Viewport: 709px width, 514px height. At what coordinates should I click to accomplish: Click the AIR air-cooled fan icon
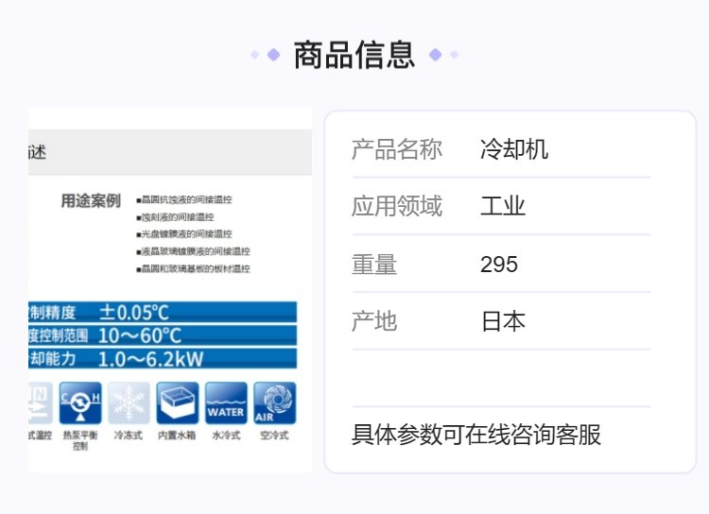point(274,403)
